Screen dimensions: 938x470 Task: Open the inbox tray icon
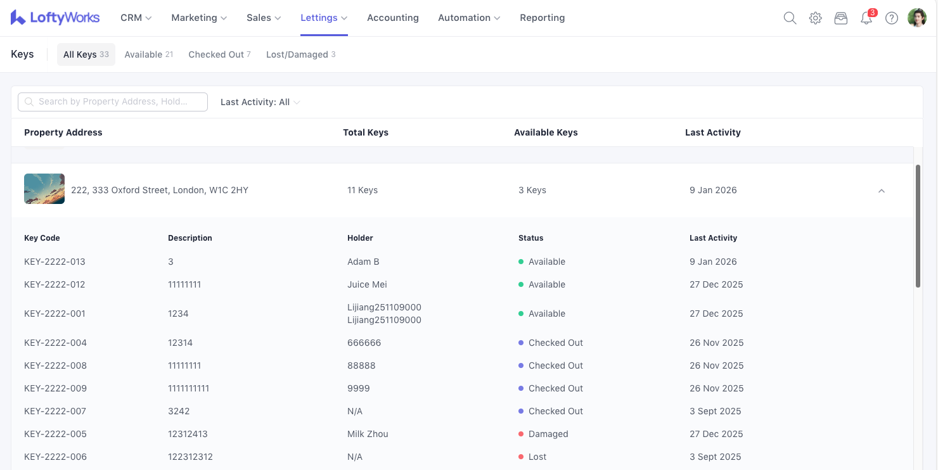click(841, 18)
